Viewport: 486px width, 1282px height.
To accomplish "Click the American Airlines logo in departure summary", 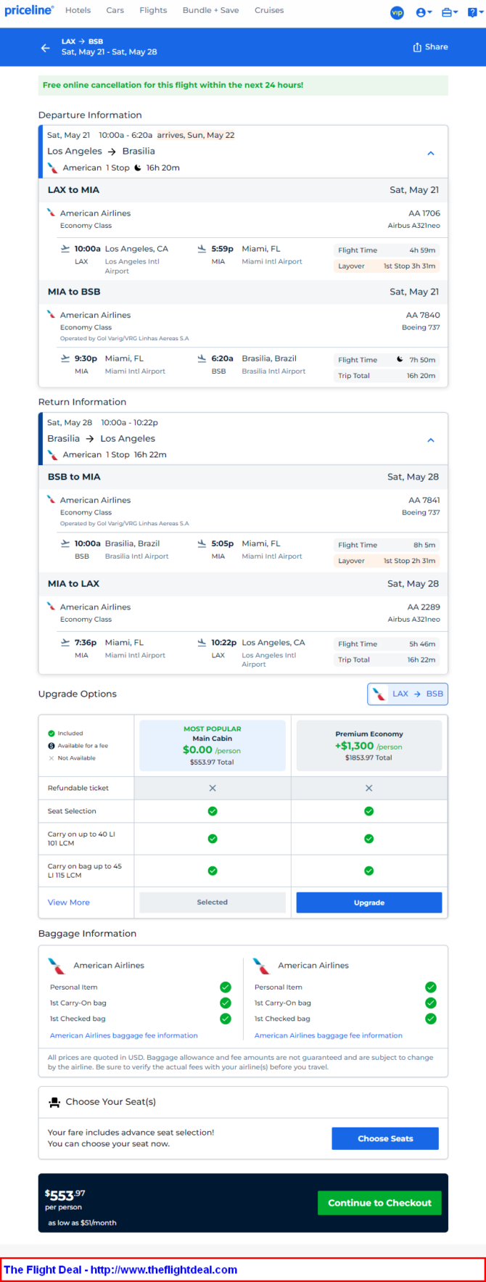I will [x=52, y=168].
